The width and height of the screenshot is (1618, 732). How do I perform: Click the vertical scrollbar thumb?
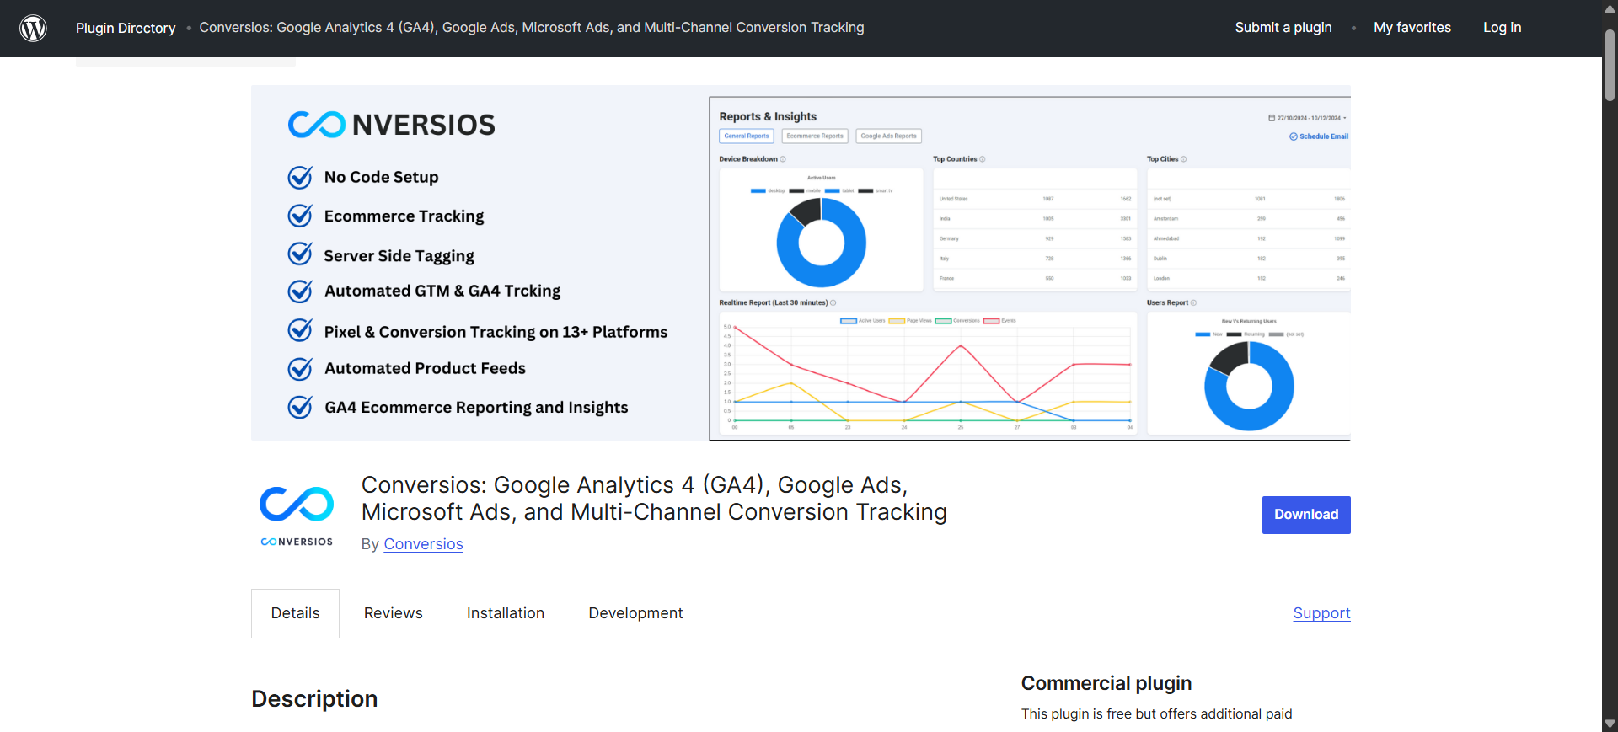tap(1610, 66)
